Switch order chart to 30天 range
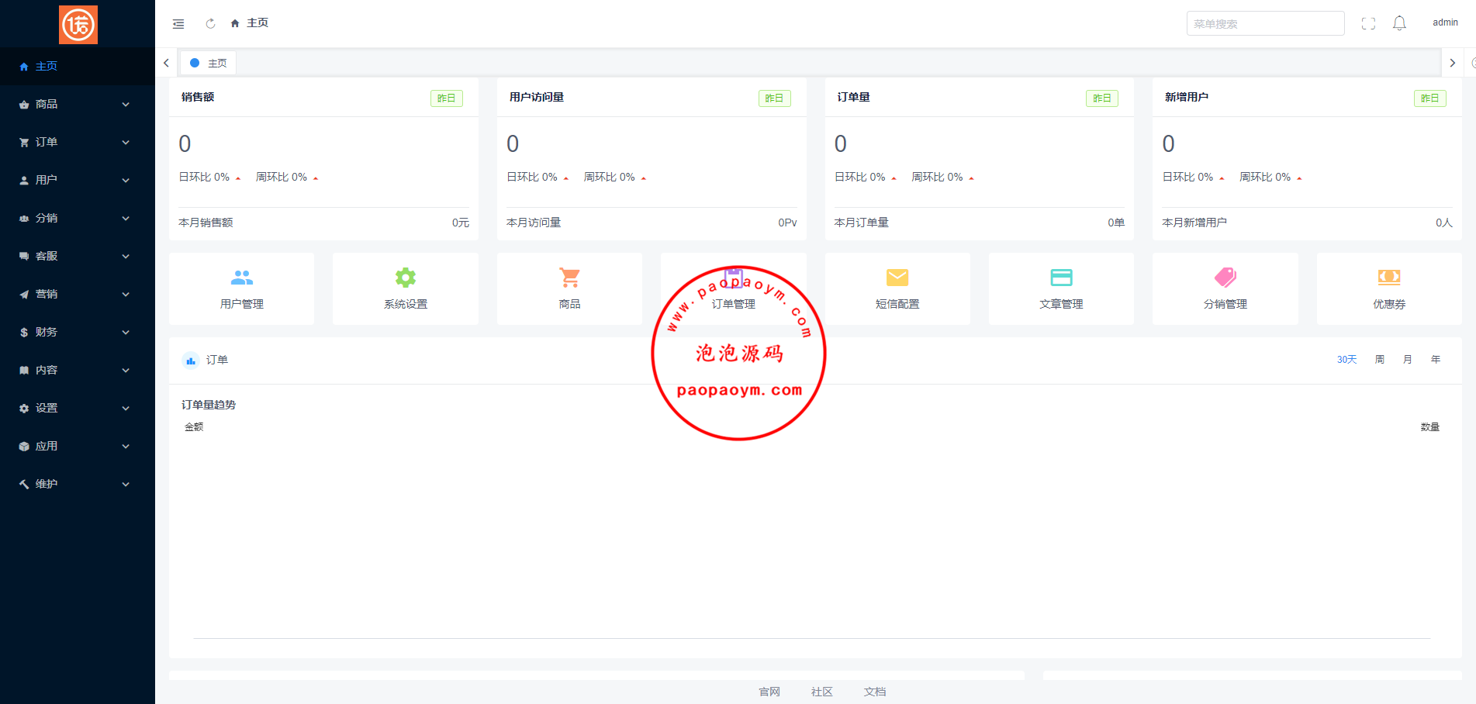This screenshot has height=704, width=1476. click(1346, 360)
